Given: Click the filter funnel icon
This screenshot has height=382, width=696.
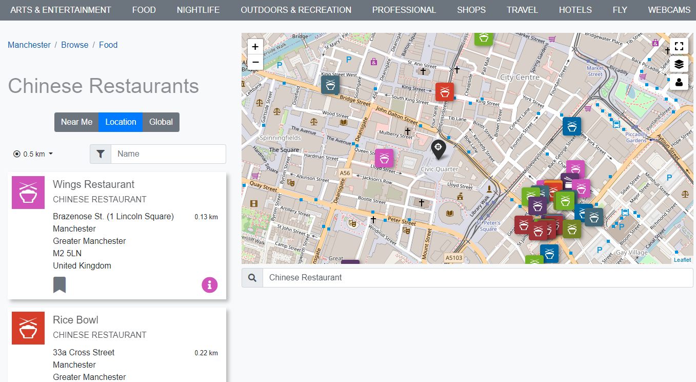Looking at the screenshot, I should coord(101,154).
